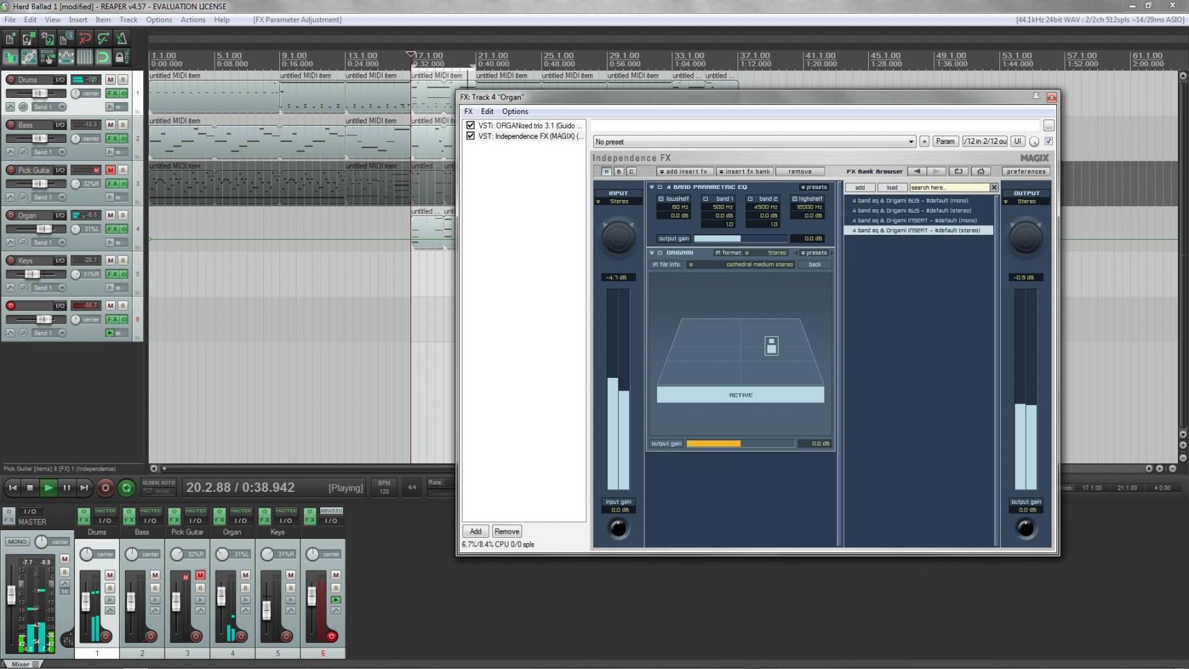Unmute the Pick Guitar track
1189x669 pixels.
110,170
